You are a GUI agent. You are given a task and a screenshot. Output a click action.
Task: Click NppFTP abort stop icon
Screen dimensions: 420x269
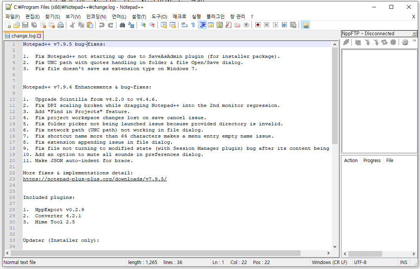[x=393, y=42]
